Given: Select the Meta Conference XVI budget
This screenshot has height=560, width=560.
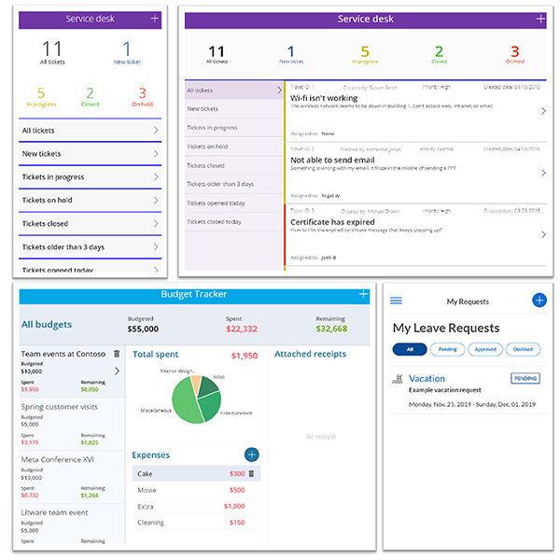Looking at the screenshot, I should [x=72, y=477].
